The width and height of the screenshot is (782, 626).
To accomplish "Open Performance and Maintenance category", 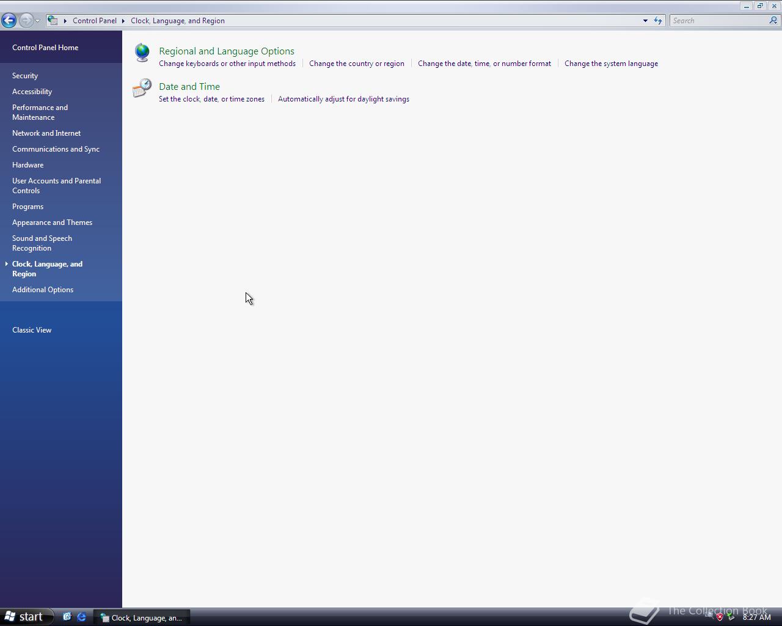I will [x=40, y=112].
